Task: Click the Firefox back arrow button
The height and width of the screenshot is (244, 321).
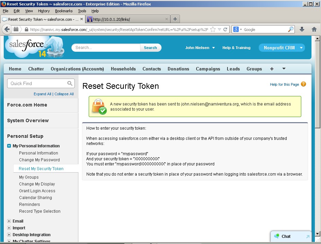Action: pyautogui.click(x=7, y=29)
